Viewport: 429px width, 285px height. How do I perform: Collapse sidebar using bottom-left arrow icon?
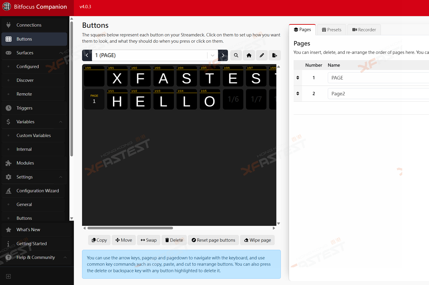pos(9,276)
